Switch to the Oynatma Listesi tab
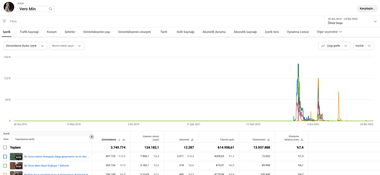Image resolution: width=380 pixels, height=175 pixels. tap(298, 32)
